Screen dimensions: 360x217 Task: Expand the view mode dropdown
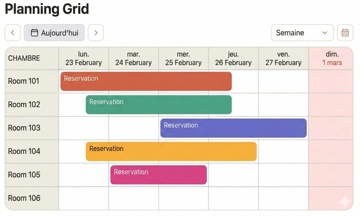coord(302,33)
